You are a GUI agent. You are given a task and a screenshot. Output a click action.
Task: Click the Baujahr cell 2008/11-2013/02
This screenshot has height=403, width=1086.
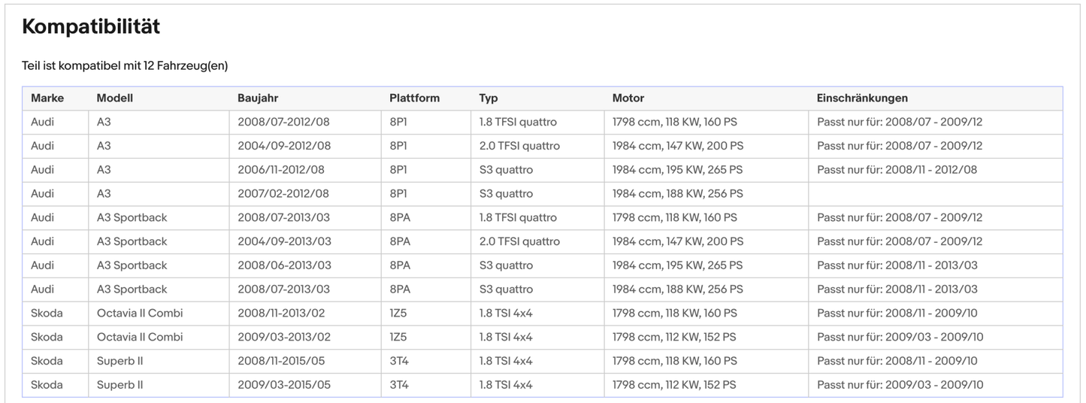(x=281, y=314)
